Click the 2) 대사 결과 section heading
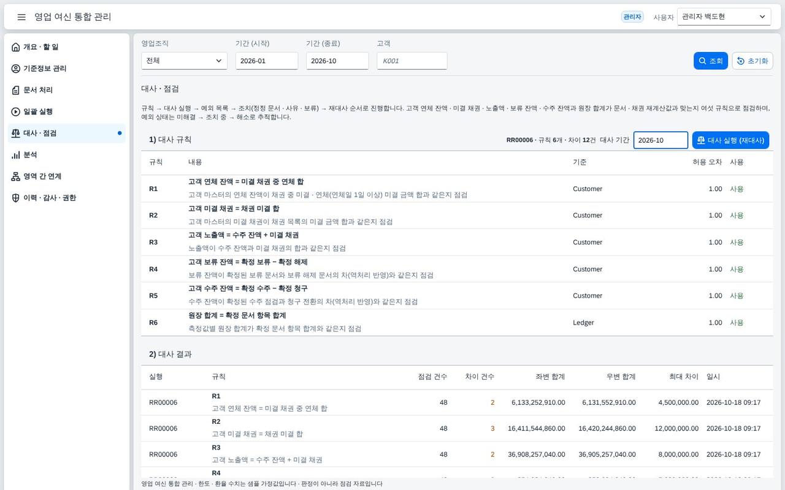 tap(170, 355)
